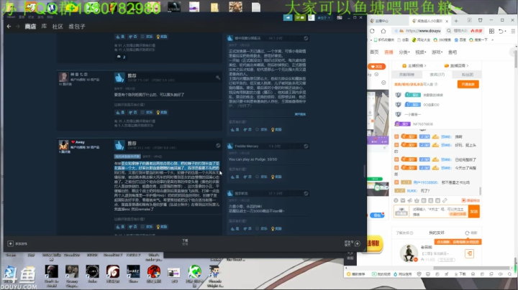The image size is (518, 290).
Task: Click Steam's forward navigation arrow
Action: 18,27
